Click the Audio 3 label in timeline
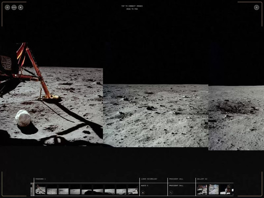264x198 pixels. (x=145, y=185)
